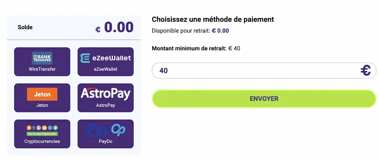379x161 pixels.
Task: Click the eZeeWallet logo icon
Action: [105, 58]
